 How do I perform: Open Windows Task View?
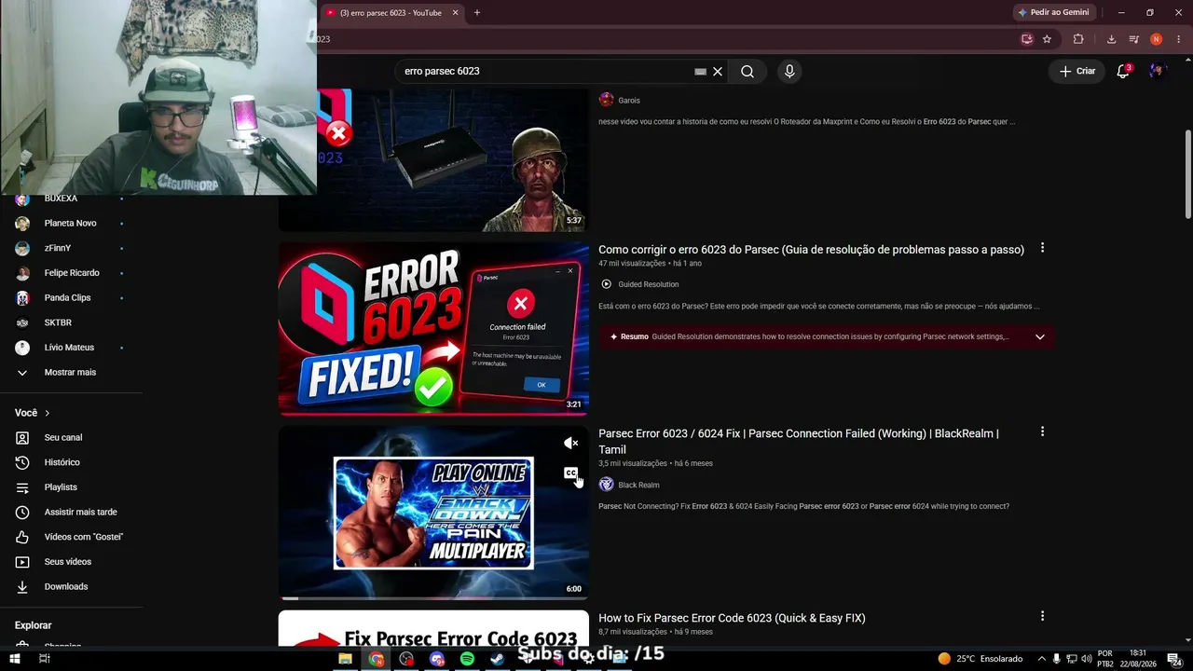pos(44,659)
